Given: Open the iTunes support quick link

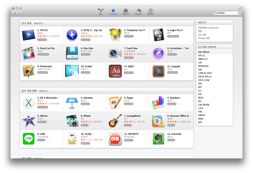Looking at the screenshot, I should 203,38.
